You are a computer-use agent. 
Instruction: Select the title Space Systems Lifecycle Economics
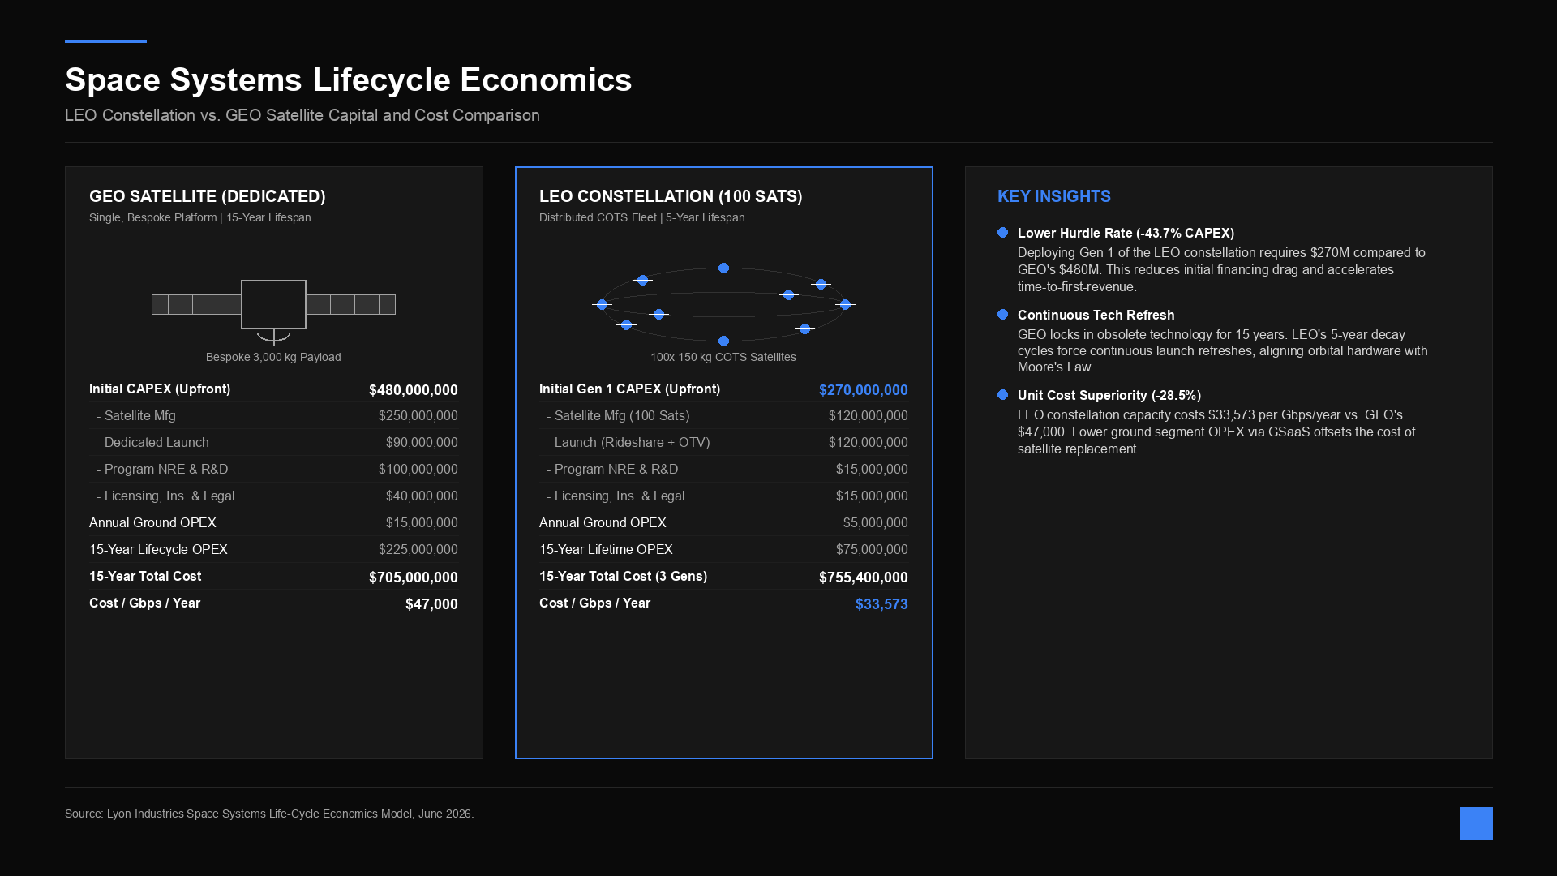pos(349,79)
